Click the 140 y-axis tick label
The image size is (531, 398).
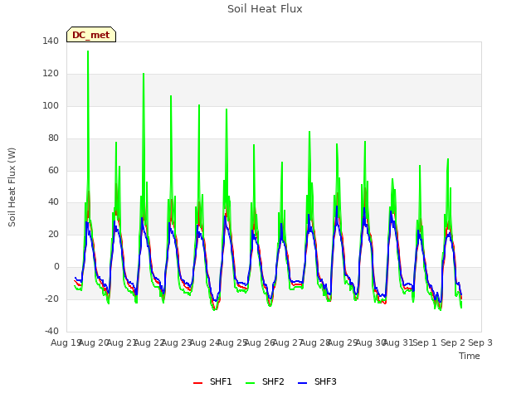[51, 41]
